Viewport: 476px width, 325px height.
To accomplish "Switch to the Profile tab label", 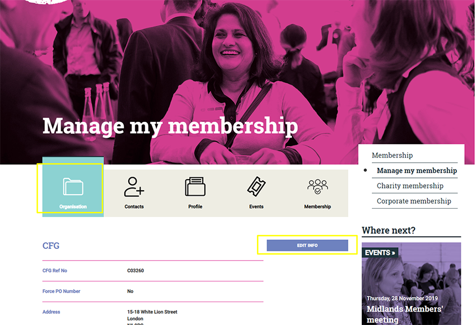I will pos(195,206).
